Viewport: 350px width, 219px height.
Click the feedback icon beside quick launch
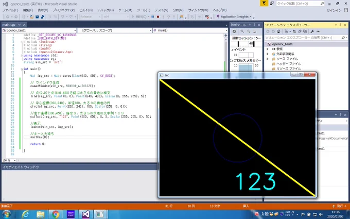click(272, 4)
